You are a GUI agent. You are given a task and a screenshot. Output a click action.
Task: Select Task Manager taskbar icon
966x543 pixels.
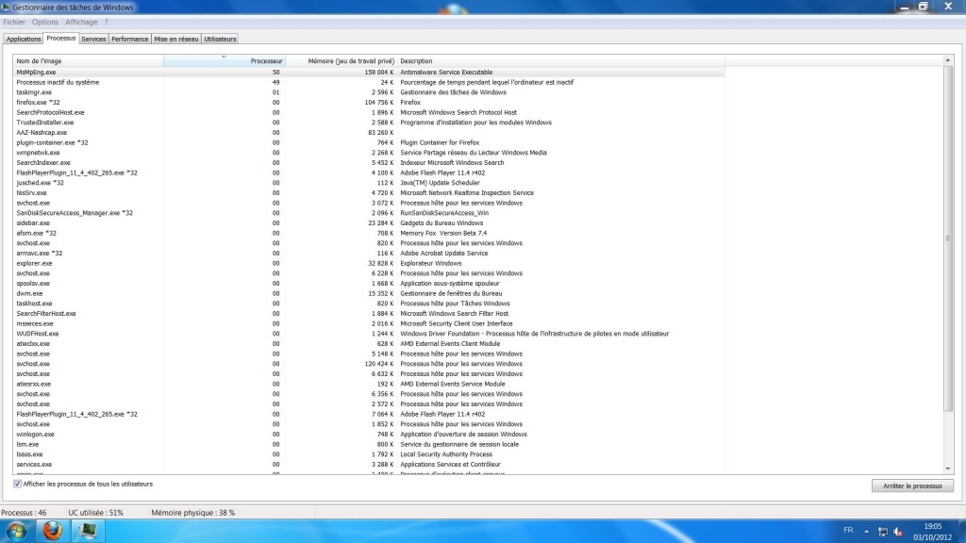click(87, 531)
